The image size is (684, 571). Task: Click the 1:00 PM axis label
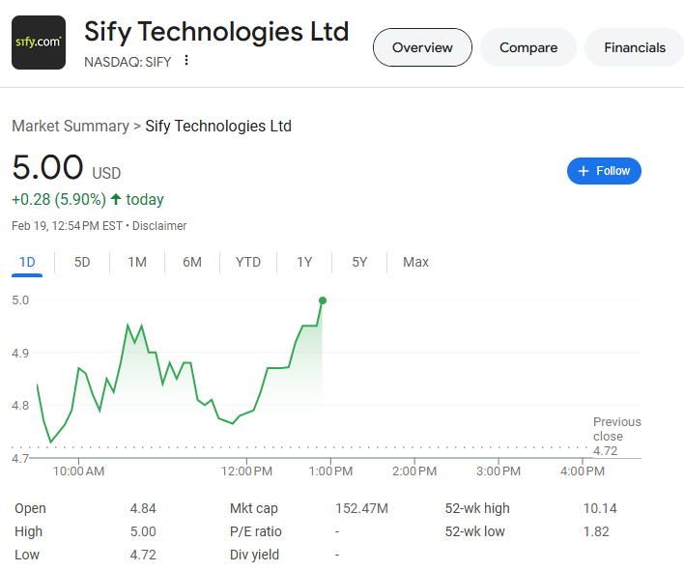pos(330,471)
